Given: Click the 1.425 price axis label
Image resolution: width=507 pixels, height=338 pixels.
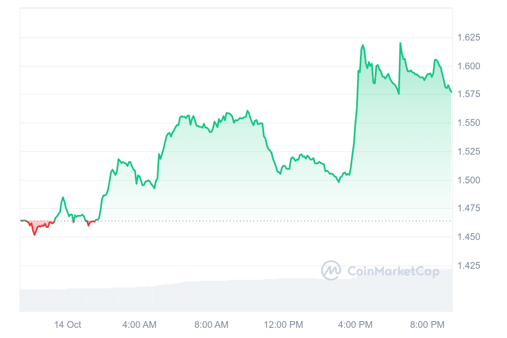Looking at the screenshot, I should point(469,265).
